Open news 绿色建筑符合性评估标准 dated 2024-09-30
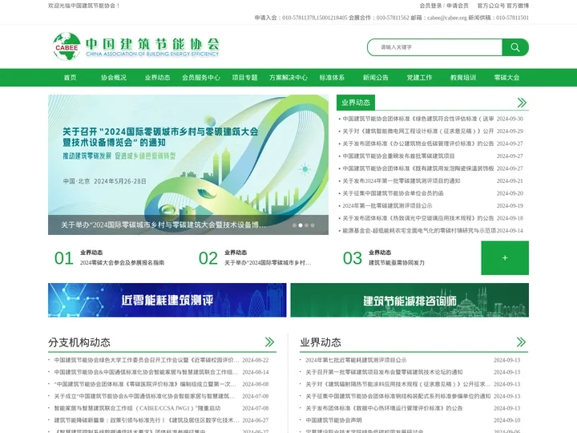Image resolution: width=577 pixels, height=433 pixels. 418,119
